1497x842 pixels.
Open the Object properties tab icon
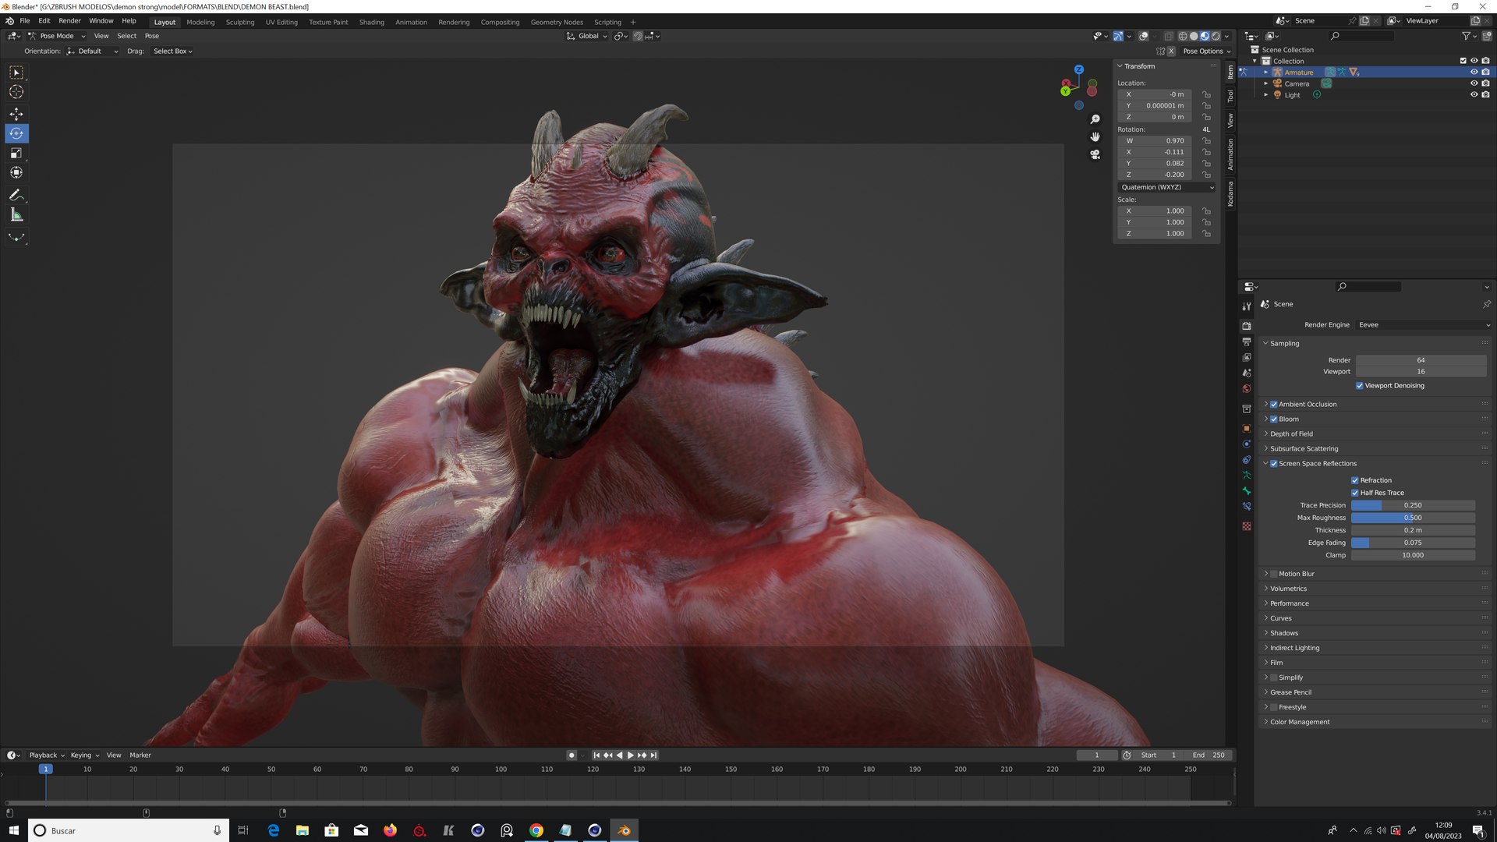point(1247,428)
